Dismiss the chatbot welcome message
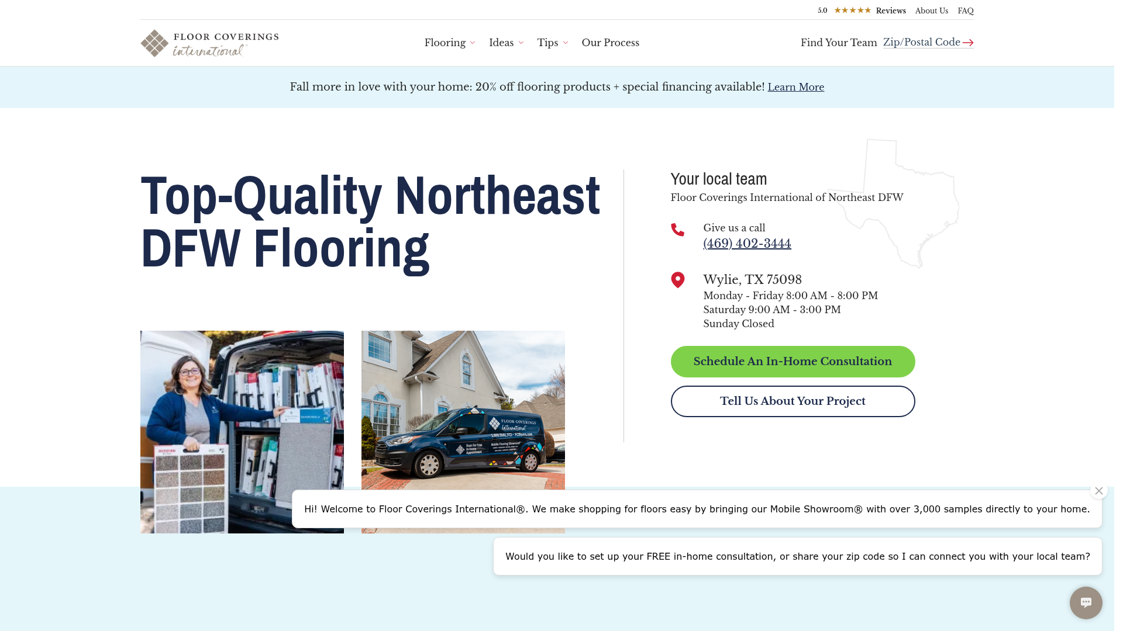The width and height of the screenshot is (1123, 631). (1098, 491)
